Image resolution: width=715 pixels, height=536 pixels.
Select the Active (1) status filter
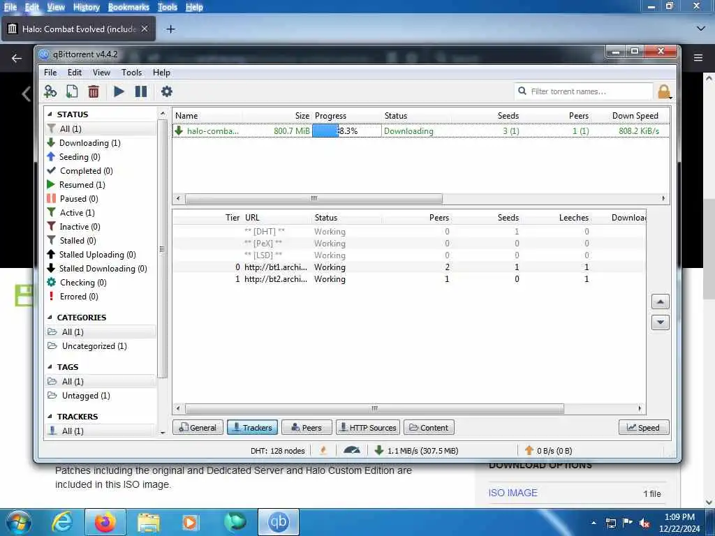click(x=77, y=213)
